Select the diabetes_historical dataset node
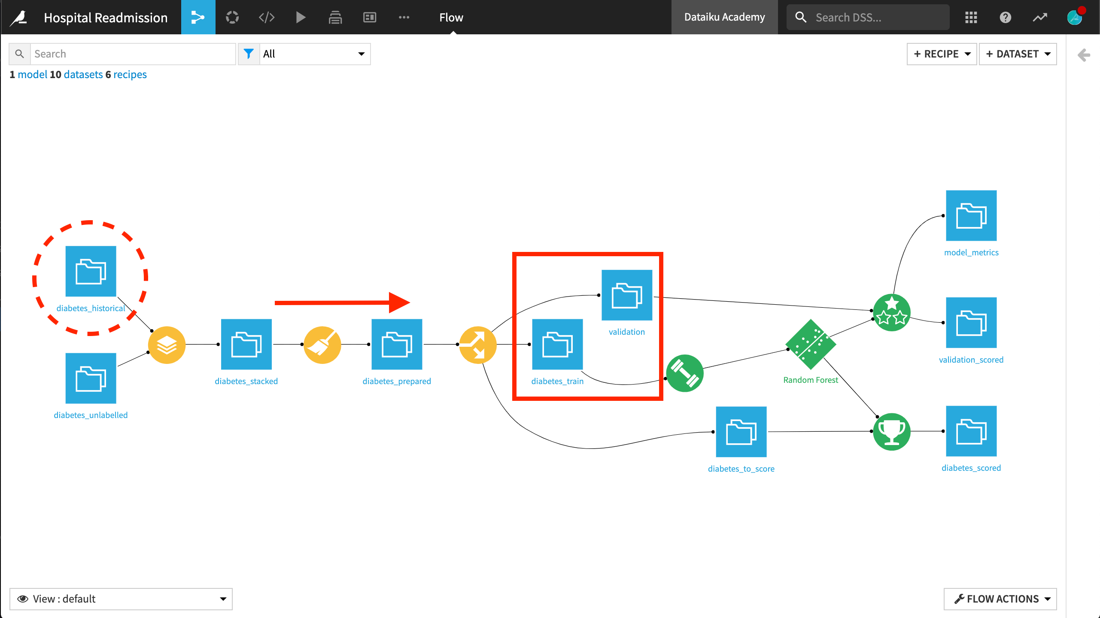The image size is (1100, 618). tap(91, 271)
